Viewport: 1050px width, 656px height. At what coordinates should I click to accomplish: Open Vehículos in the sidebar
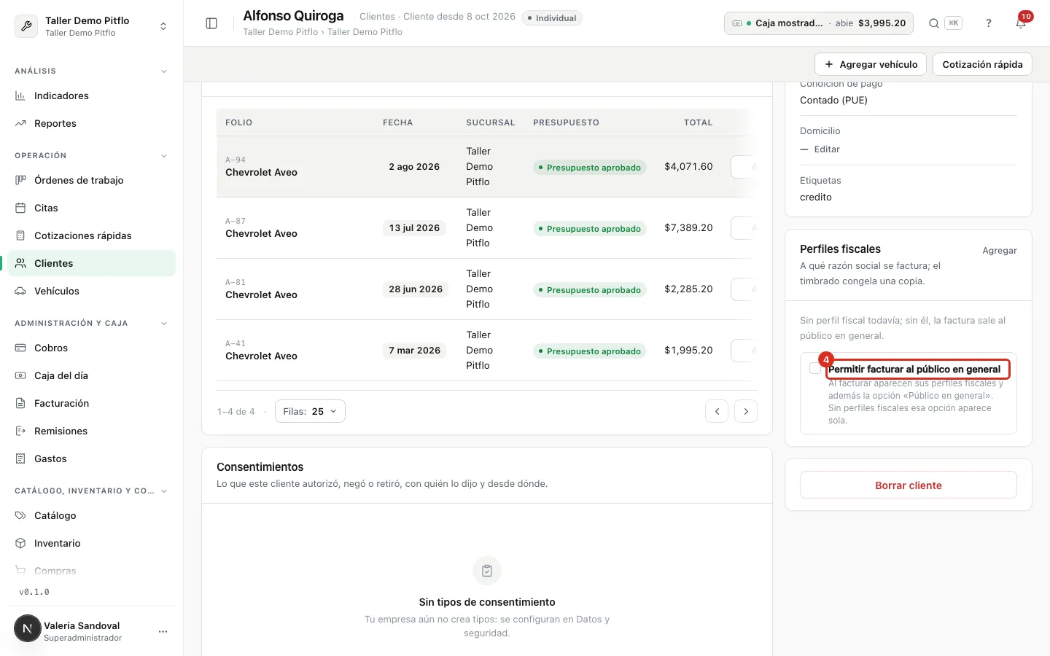pyautogui.click(x=92, y=291)
